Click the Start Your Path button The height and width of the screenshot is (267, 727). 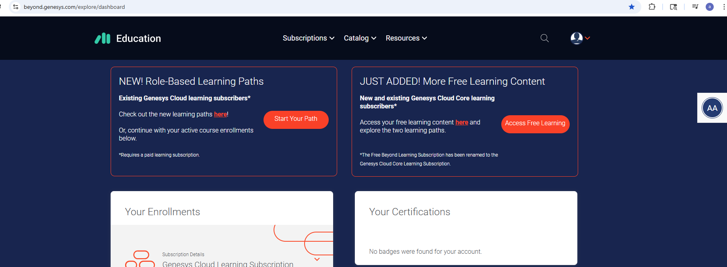pyautogui.click(x=296, y=120)
